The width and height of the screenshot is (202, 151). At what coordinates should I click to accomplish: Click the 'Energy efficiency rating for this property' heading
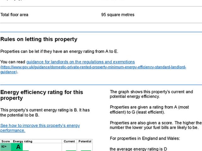point(42,95)
